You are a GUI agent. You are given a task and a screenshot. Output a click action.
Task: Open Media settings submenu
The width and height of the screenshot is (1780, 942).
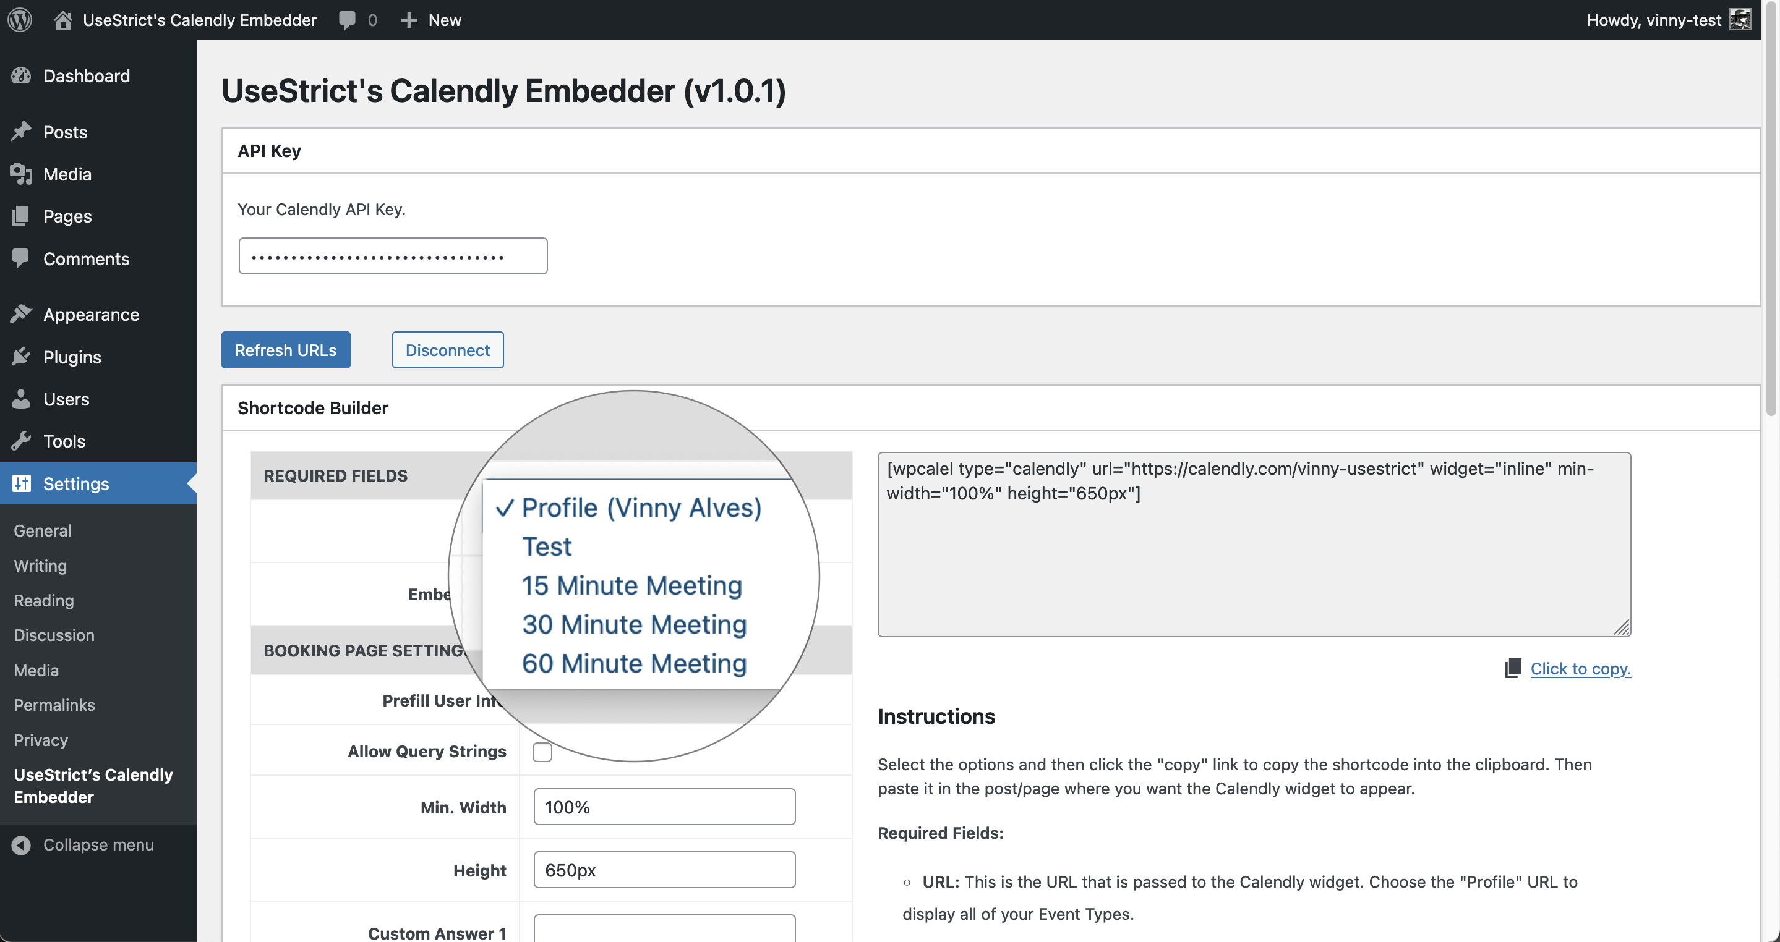[x=36, y=670]
